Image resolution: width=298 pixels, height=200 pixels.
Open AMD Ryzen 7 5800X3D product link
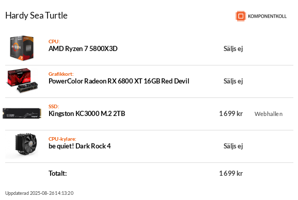[83, 49]
